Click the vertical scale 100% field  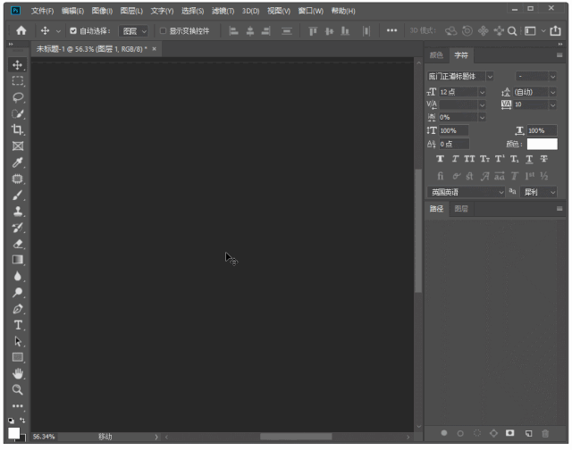[x=454, y=130]
